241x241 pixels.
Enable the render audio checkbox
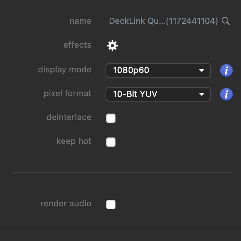pos(111,204)
